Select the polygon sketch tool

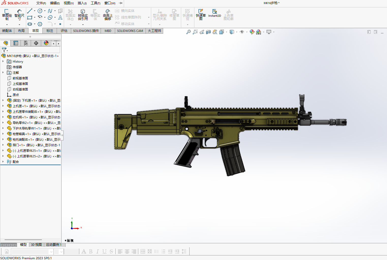(40, 24)
